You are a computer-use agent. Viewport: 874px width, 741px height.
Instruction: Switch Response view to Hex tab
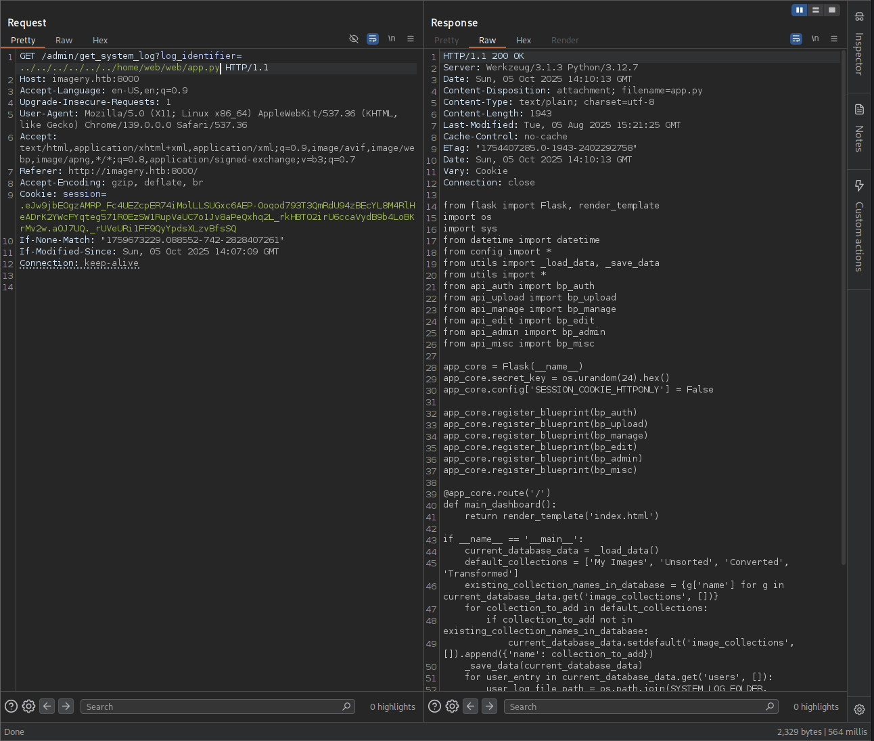click(x=524, y=41)
